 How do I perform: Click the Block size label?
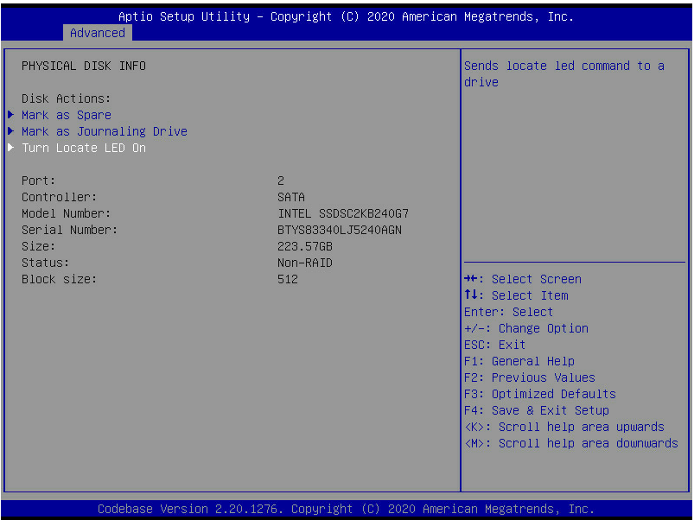(60, 280)
